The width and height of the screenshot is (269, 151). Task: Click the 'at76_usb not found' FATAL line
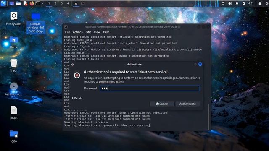click(x=133, y=49)
